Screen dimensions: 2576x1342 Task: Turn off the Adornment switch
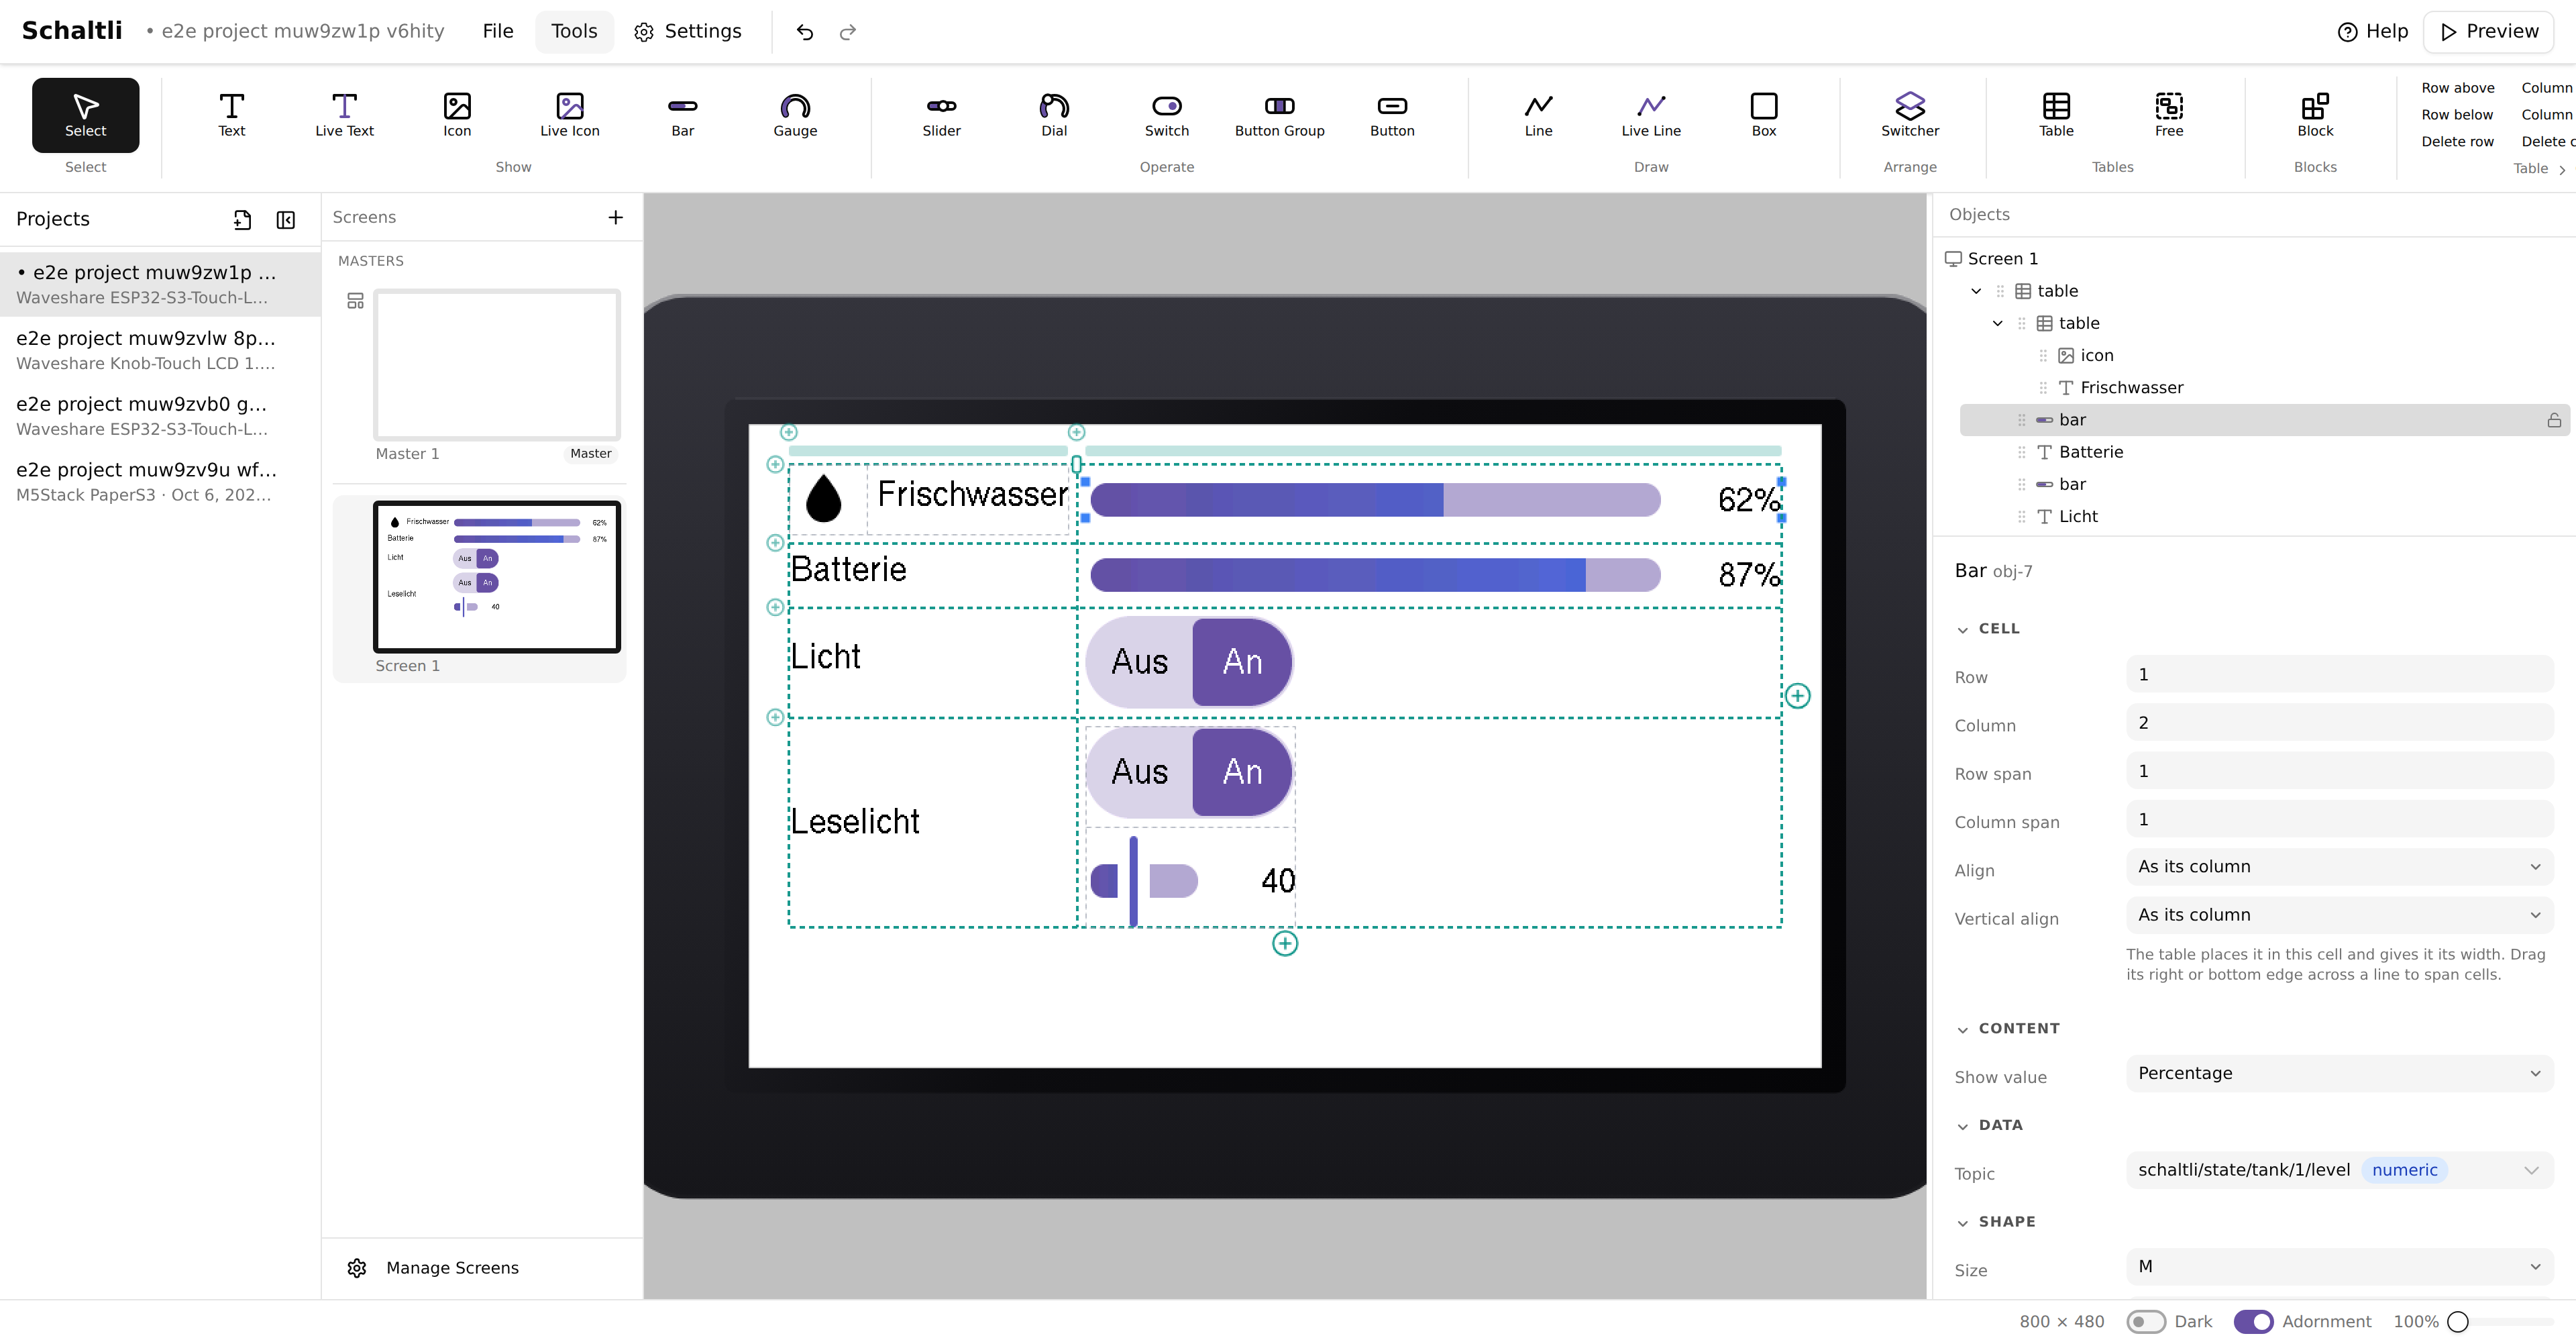[2253, 1321]
